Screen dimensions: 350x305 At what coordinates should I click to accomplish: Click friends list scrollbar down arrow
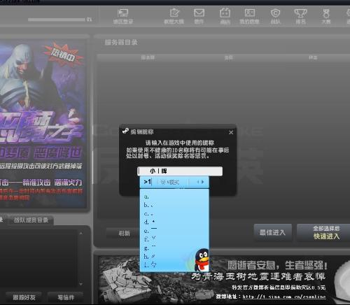[x=80, y=284]
